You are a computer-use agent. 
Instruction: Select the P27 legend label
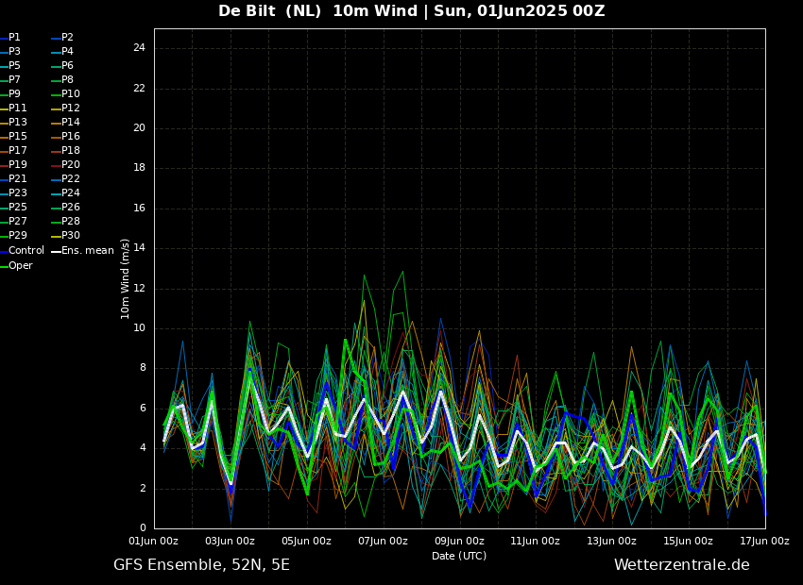click(18, 222)
